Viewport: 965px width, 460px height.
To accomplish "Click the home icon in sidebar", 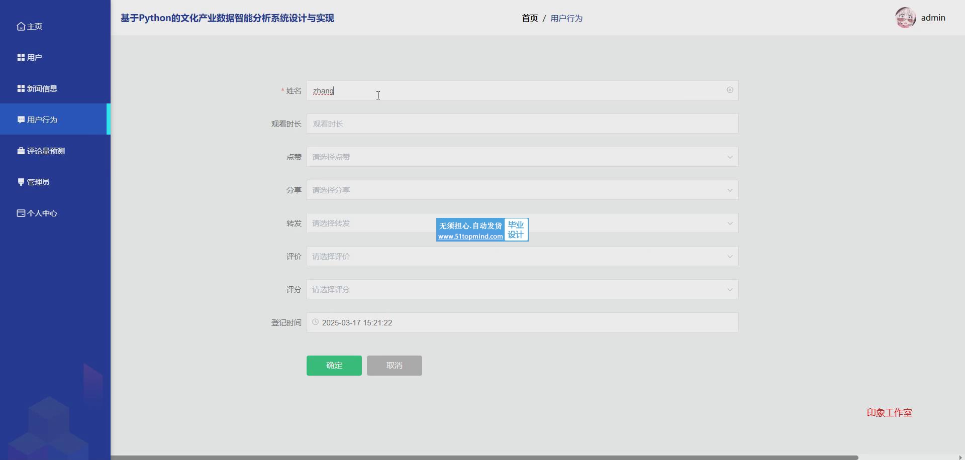I will [x=21, y=27].
